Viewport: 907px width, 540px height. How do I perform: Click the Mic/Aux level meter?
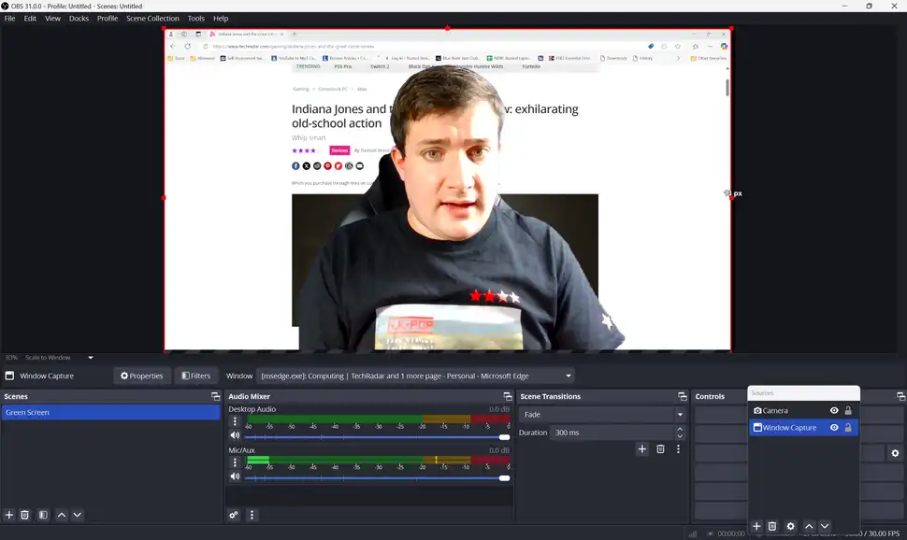click(379, 460)
